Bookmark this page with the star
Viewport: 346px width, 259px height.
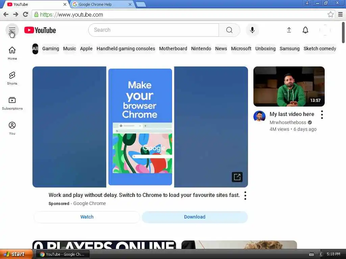tap(330, 15)
